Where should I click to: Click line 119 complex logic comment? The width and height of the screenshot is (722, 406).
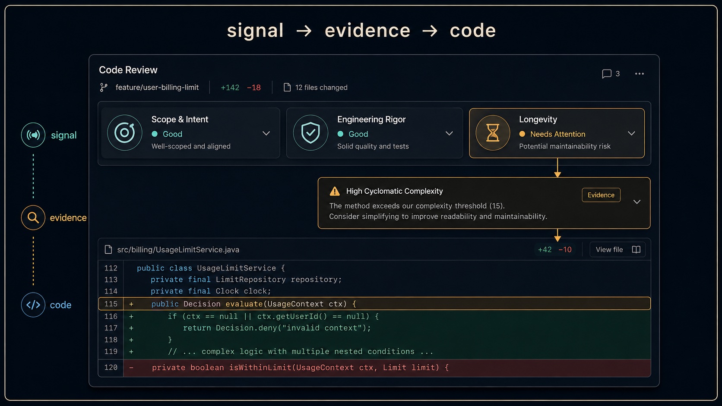374,352
